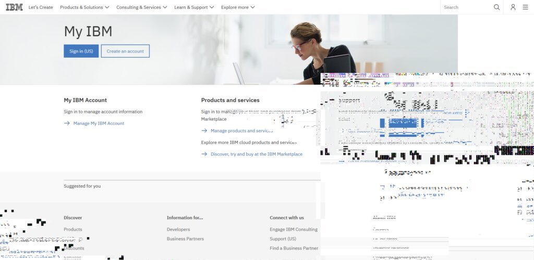
Task: Open the Let's Create link
Action: [x=41, y=7]
